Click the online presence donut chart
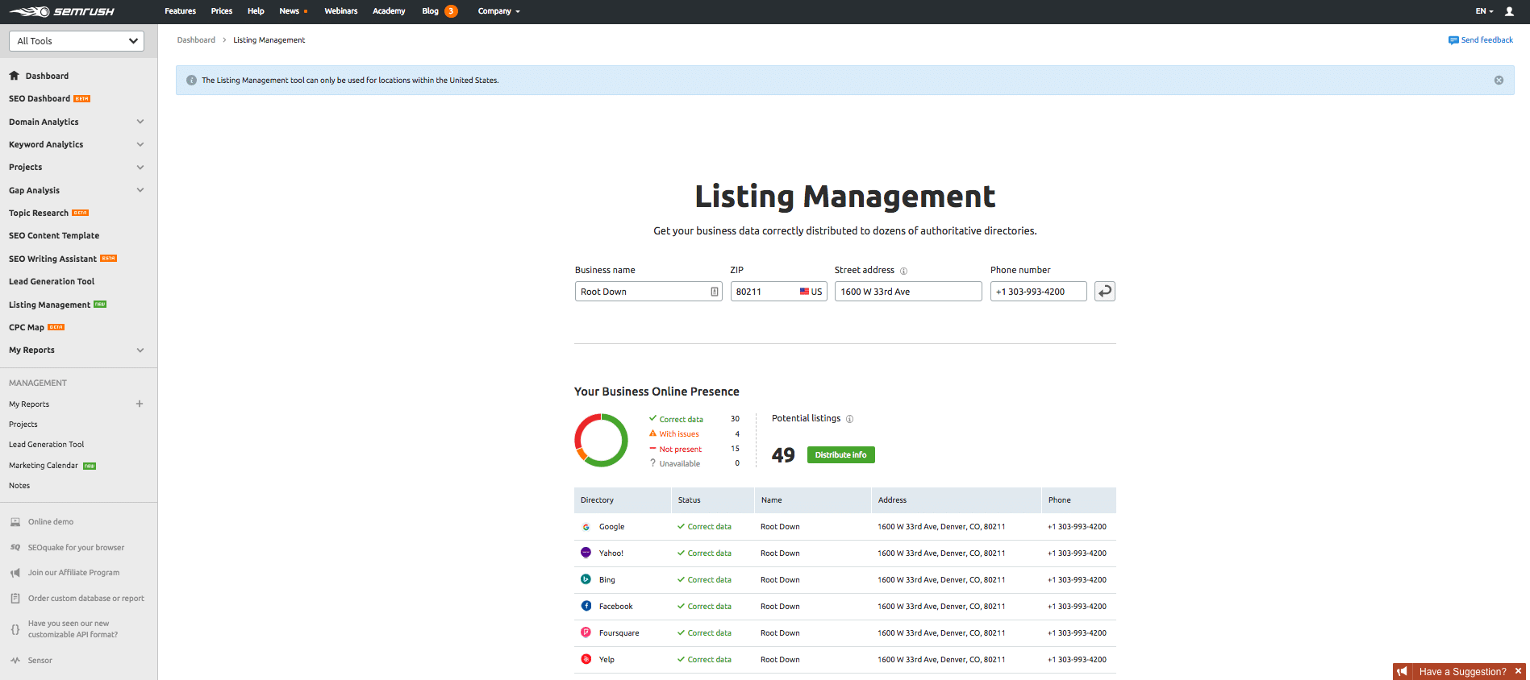 point(601,440)
